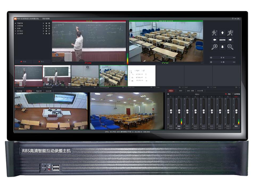Select the white document source thumbnail
Screen dimensions: 256x193
pyautogui.click(x=142, y=76)
